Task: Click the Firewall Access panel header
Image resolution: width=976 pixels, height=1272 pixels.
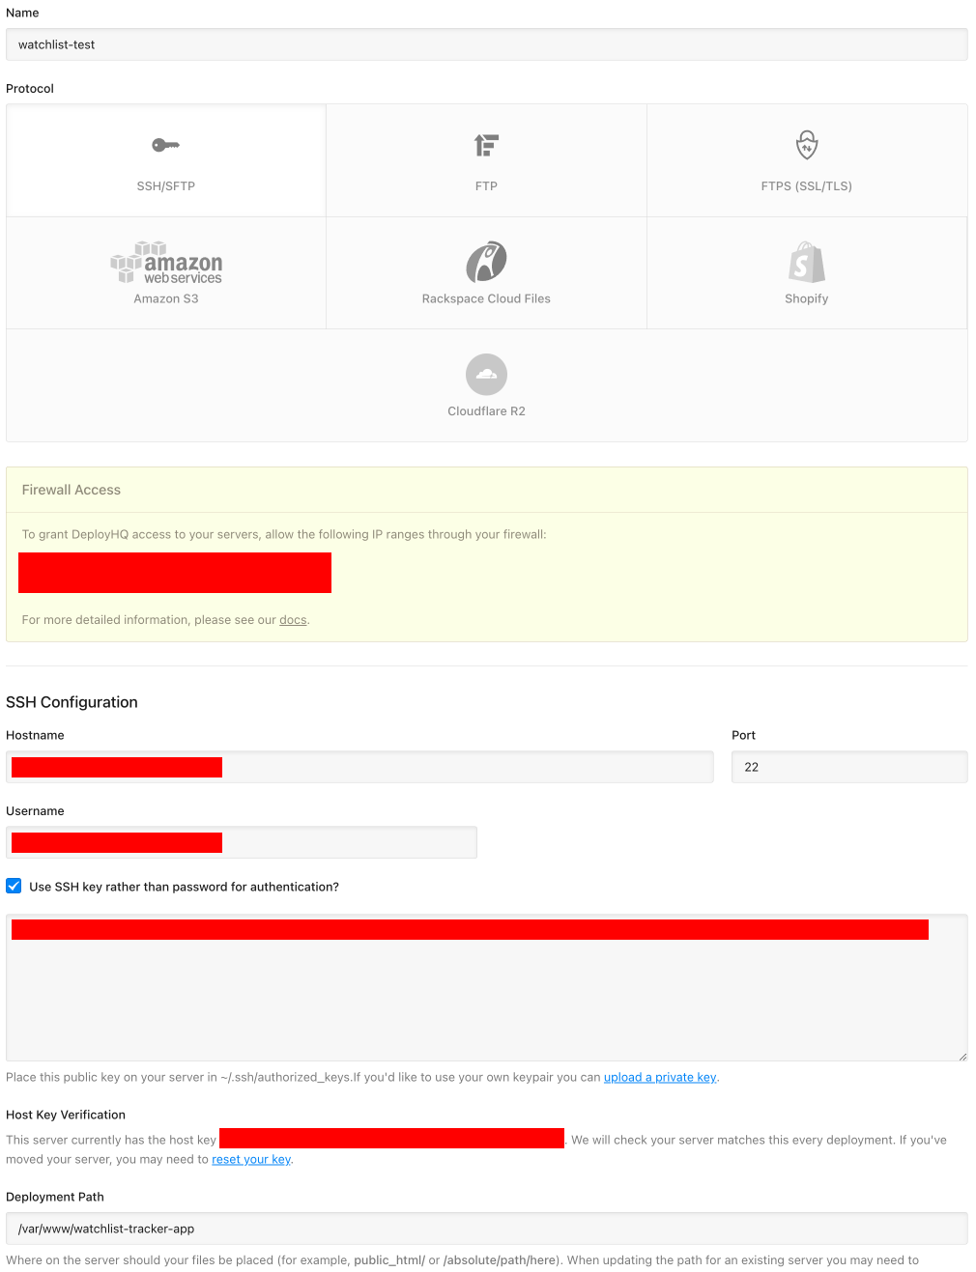Action: (x=71, y=490)
